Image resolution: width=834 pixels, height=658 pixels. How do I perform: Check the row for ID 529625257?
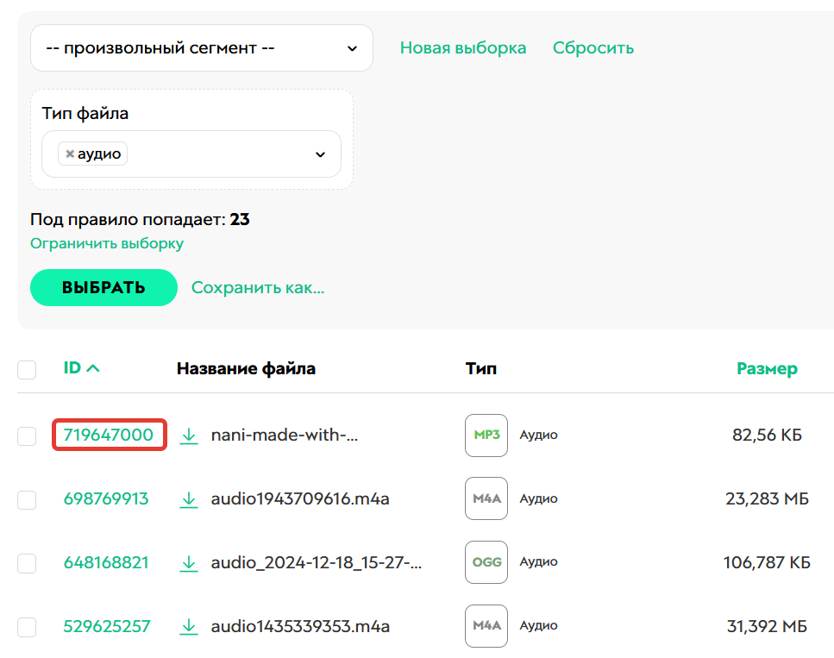(27, 627)
